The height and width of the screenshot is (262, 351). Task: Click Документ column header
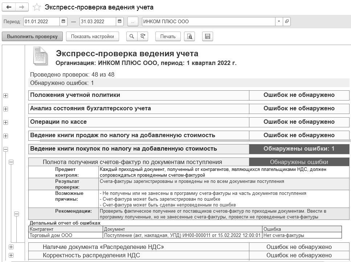point(183,229)
